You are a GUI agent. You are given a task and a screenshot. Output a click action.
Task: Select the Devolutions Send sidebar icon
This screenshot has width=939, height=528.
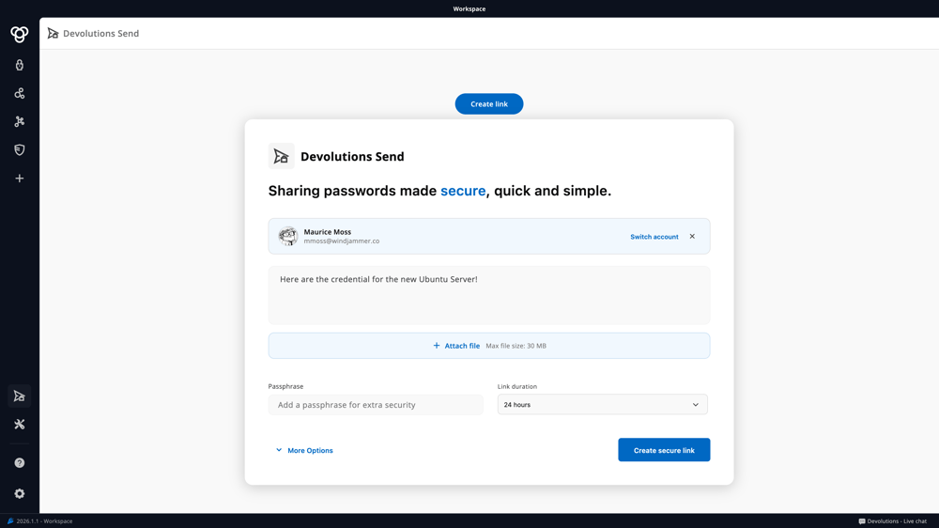coord(19,396)
